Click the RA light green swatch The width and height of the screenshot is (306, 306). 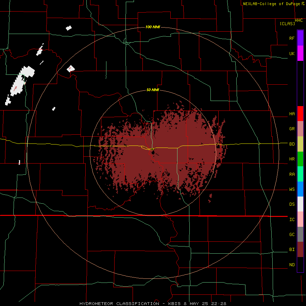point(300,174)
